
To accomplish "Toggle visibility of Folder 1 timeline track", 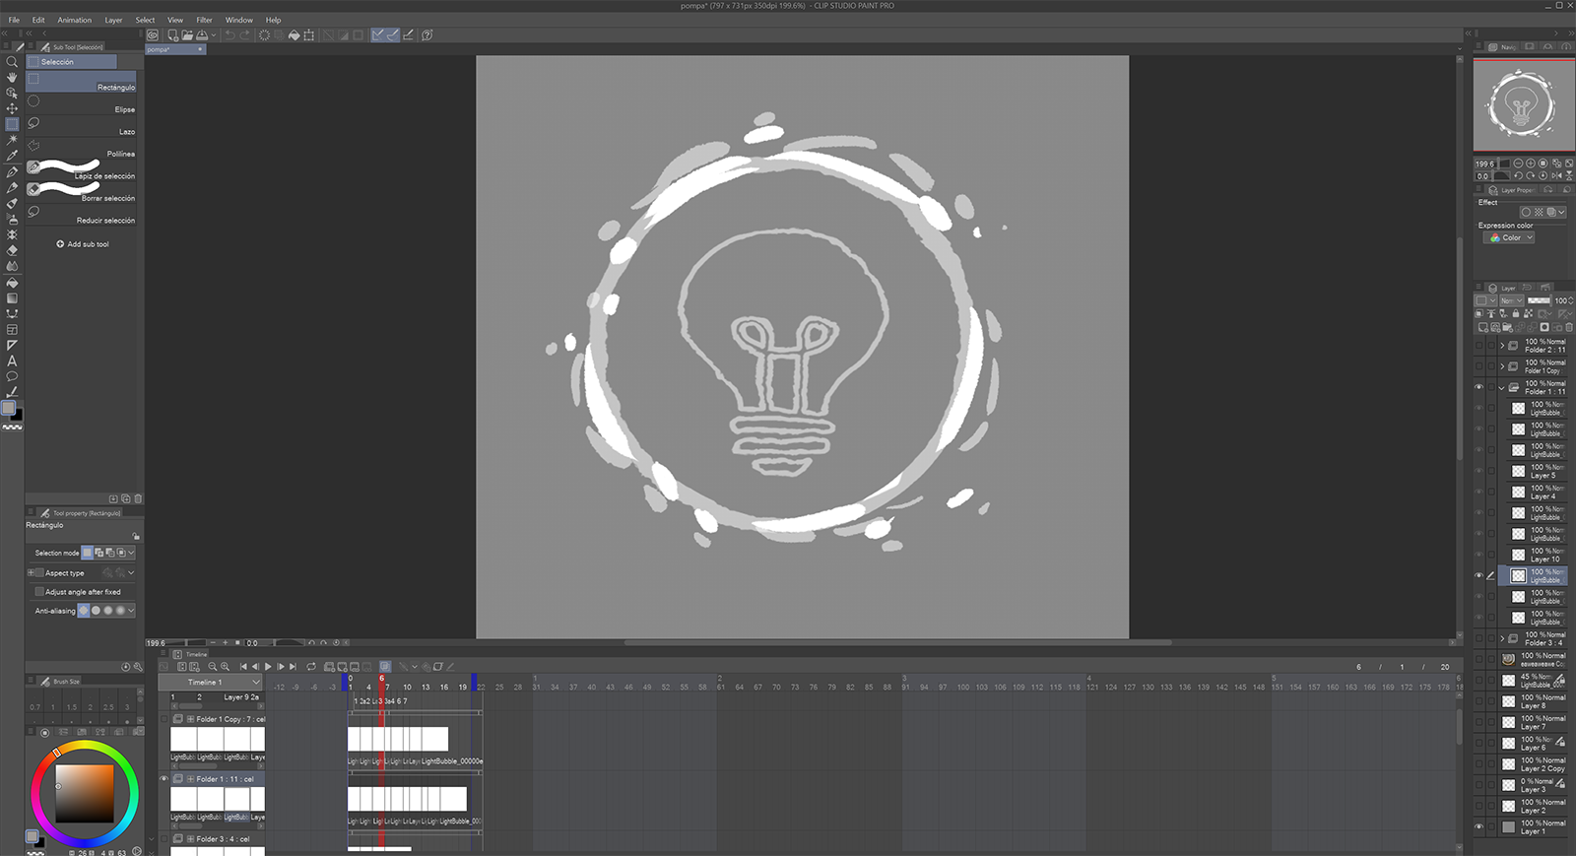I will point(164,778).
